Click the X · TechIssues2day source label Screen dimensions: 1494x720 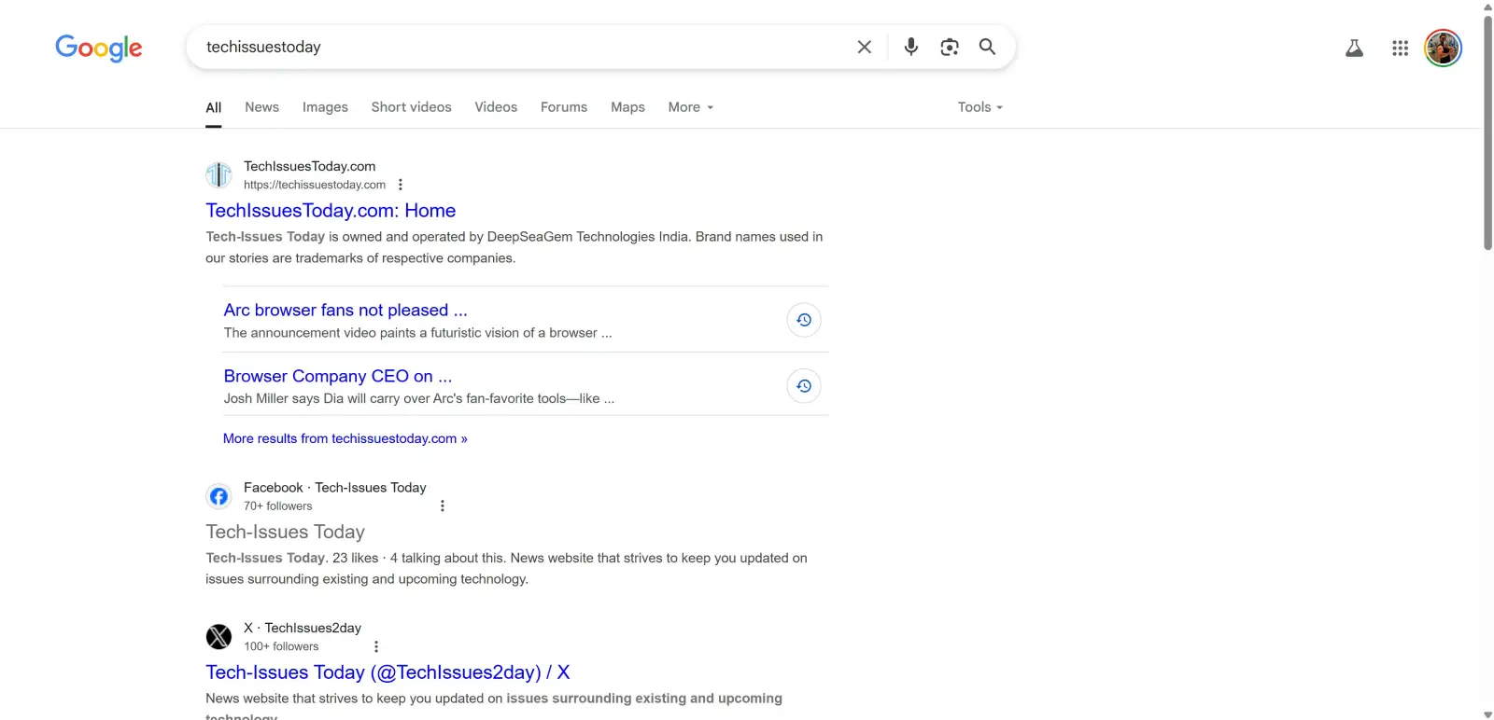click(303, 628)
